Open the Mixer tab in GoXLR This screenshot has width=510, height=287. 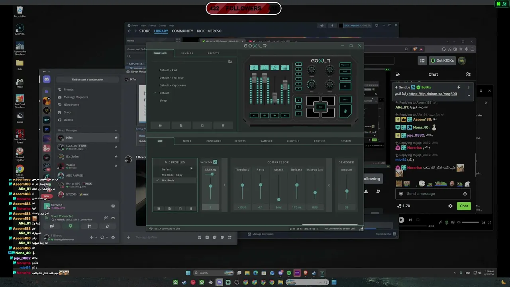pyautogui.click(x=187, y=141)
